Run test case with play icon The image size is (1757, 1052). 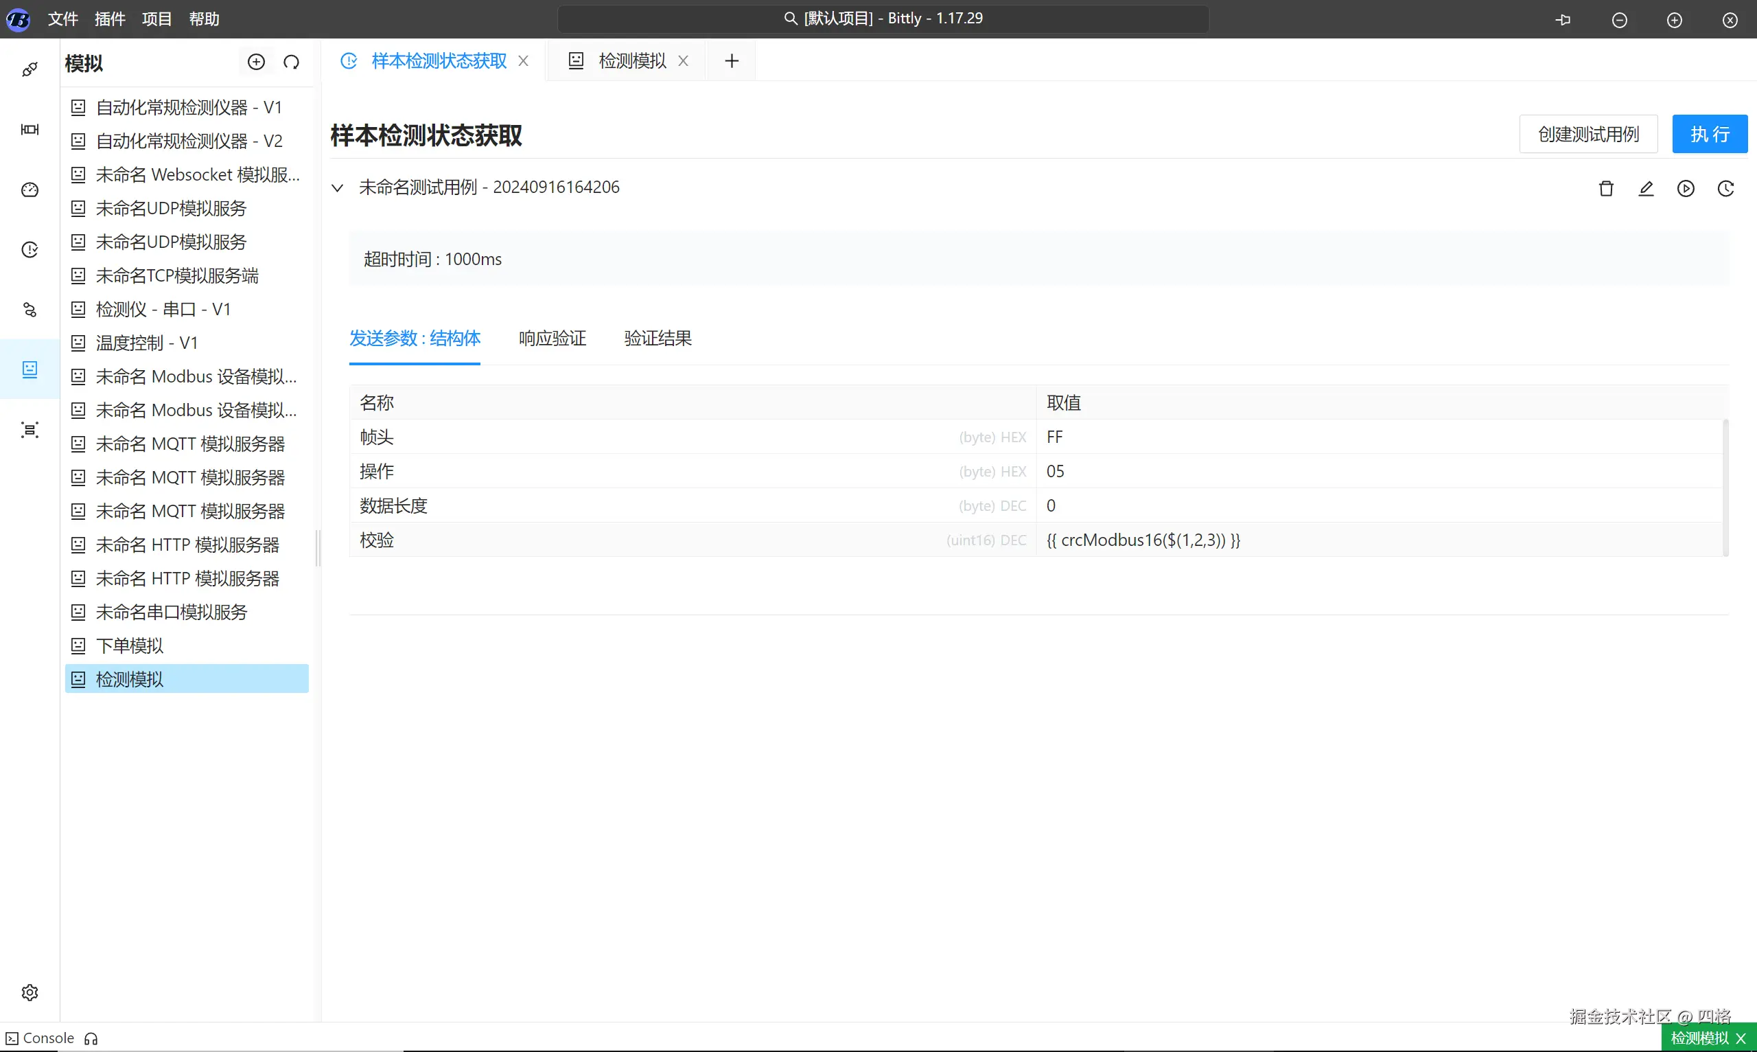coord(1686,188)
